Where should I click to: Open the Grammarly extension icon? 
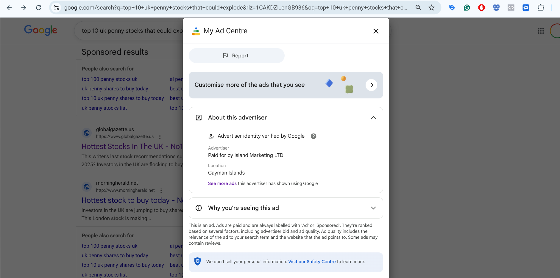tap(467, 8)
